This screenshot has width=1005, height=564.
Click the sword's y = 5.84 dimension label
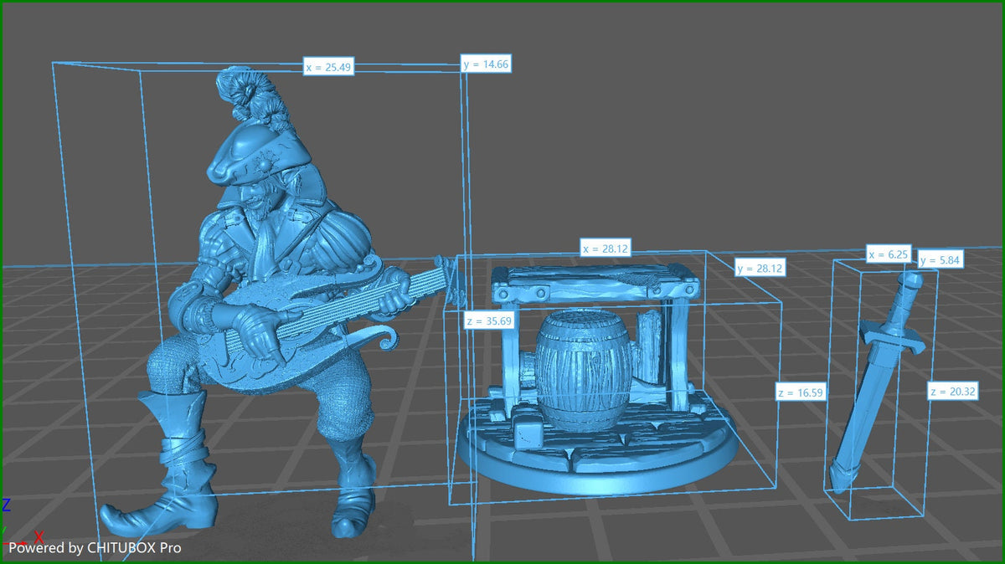point(941,260)
